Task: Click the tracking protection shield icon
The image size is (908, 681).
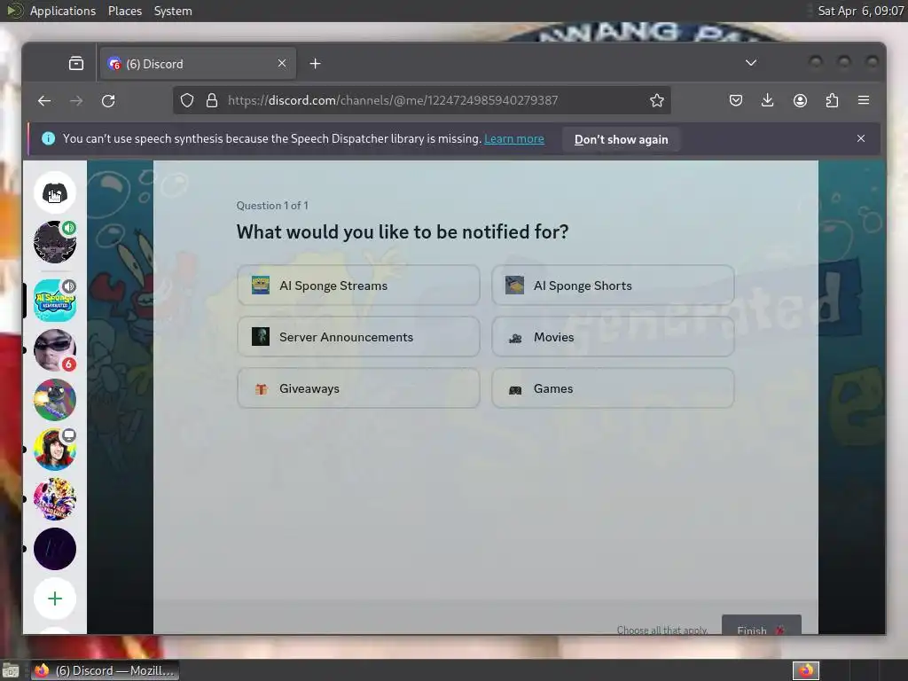Action: coord(187,101)
